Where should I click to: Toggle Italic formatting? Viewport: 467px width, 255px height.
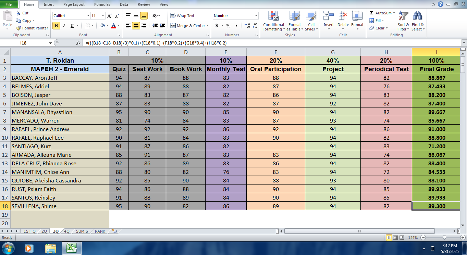tap(64, 26)
